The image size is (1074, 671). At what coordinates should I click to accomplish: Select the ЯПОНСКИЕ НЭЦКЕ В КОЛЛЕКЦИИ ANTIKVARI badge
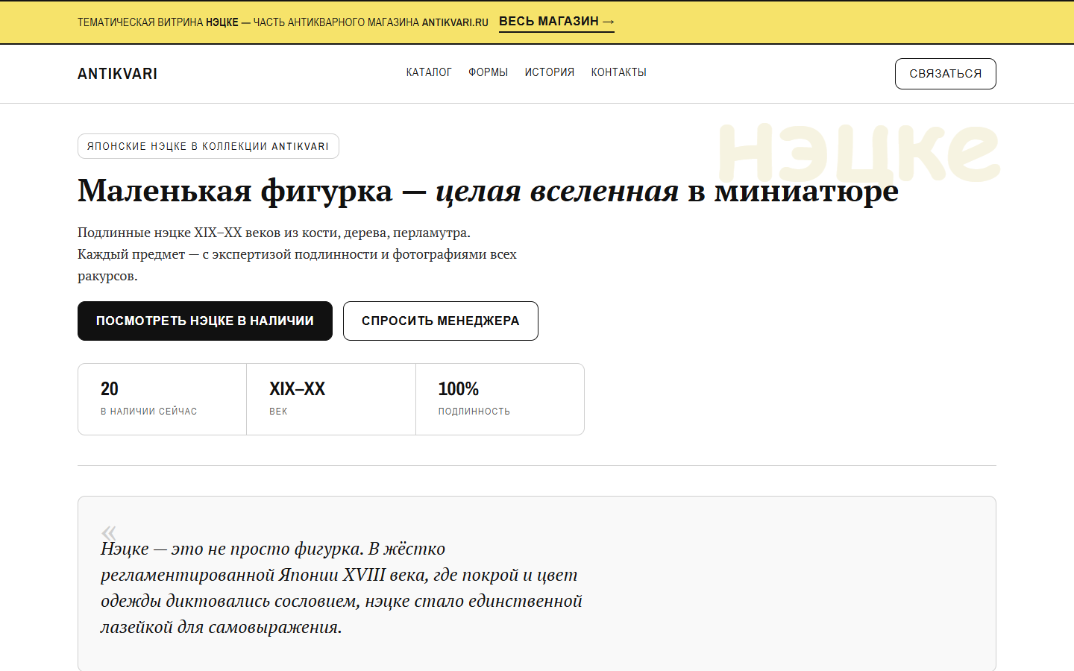pyautogui.click(x=208, y=146)
